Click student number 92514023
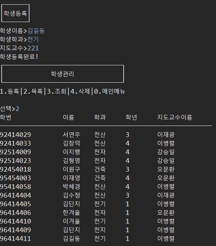Viewport: 216px width, 246px height. pos(15,161)
